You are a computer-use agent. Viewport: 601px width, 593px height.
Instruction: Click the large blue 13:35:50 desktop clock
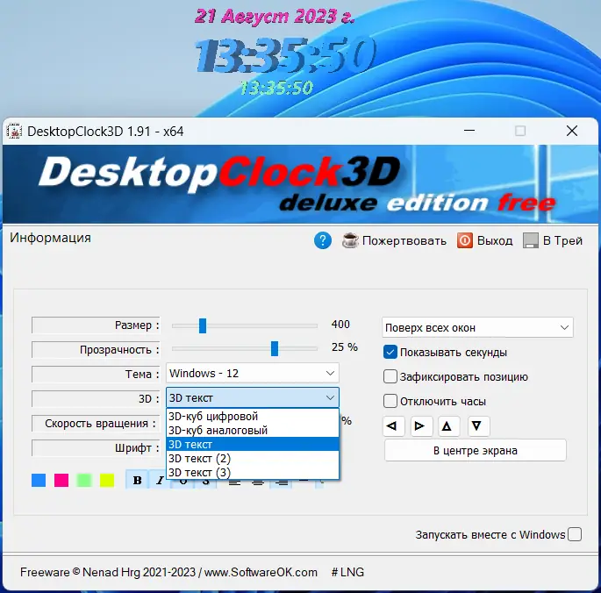tap(285, 55)
